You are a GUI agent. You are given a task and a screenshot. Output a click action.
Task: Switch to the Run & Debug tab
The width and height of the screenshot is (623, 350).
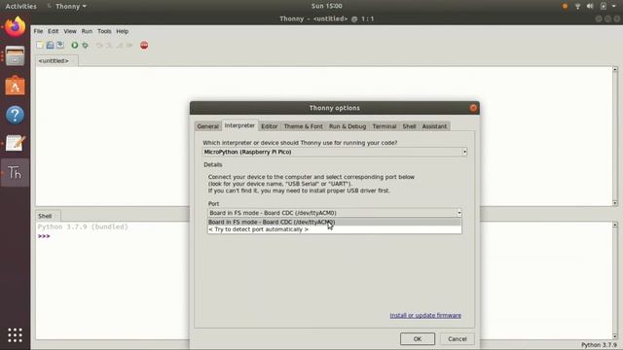[348, 126]
